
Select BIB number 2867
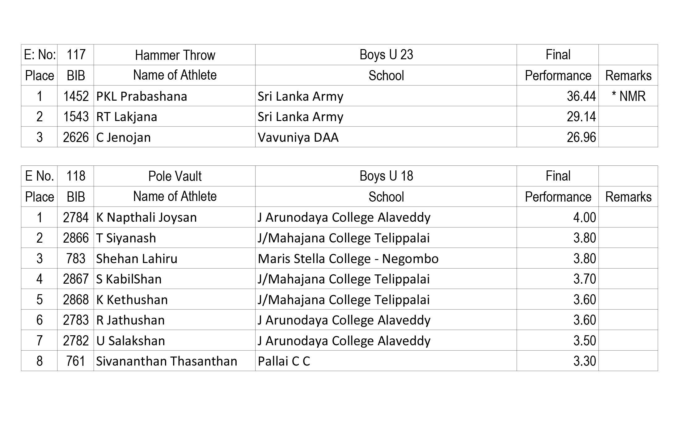[x=76, y=279]
